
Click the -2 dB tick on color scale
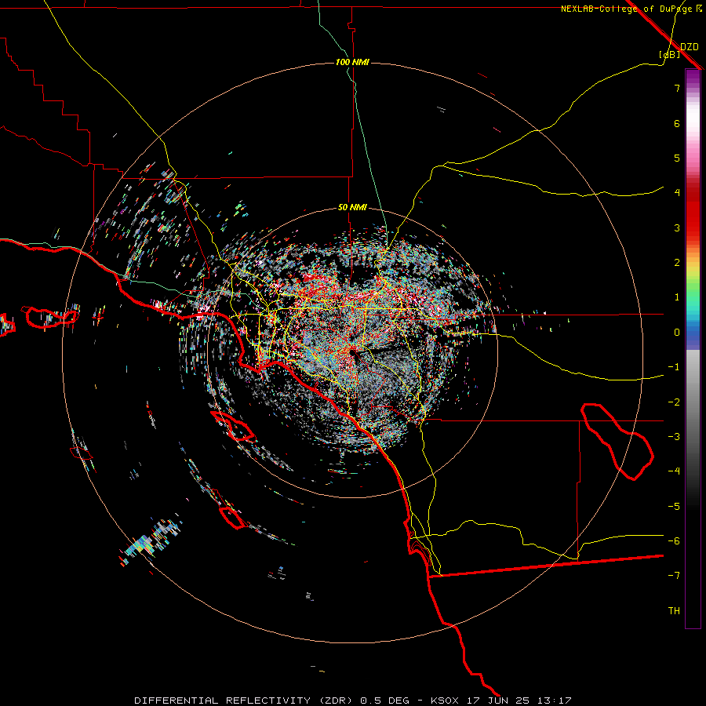[674, 402]
